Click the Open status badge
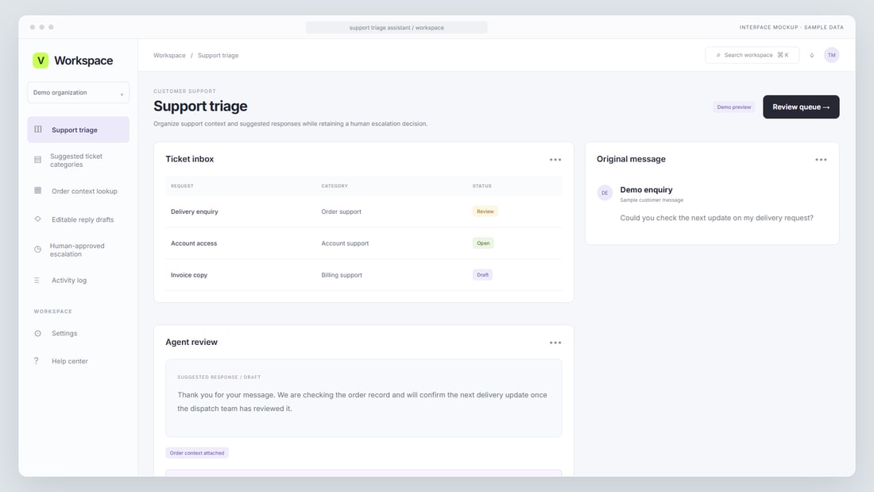Image resolution: width=874 pixels, height=492 pixels. [483, 243]
